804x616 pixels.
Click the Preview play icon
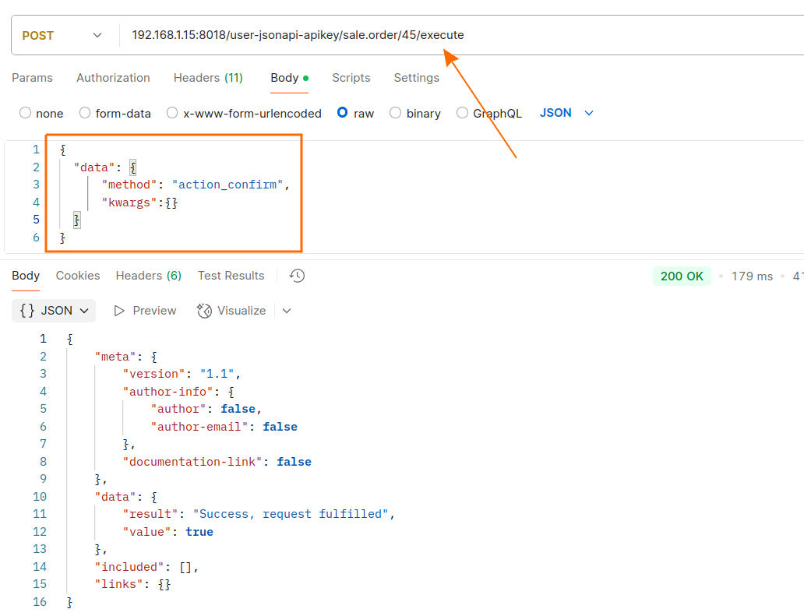(119, 311)
